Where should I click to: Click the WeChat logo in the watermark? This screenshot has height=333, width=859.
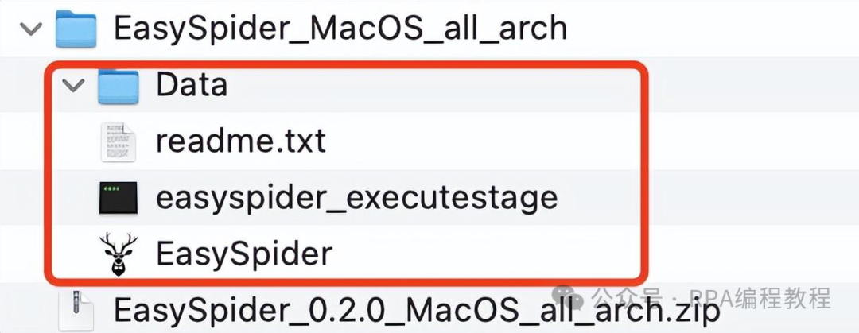[564, 297]
